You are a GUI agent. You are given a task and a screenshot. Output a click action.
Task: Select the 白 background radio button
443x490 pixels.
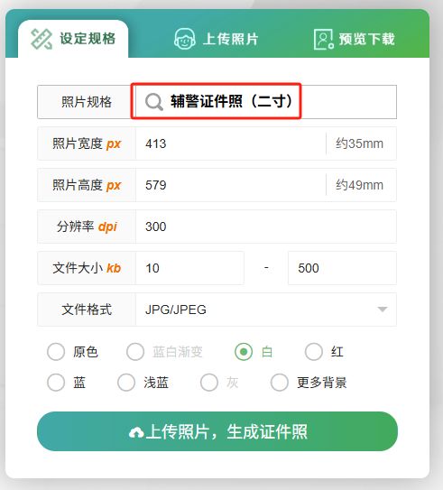(x=244, y=352)
